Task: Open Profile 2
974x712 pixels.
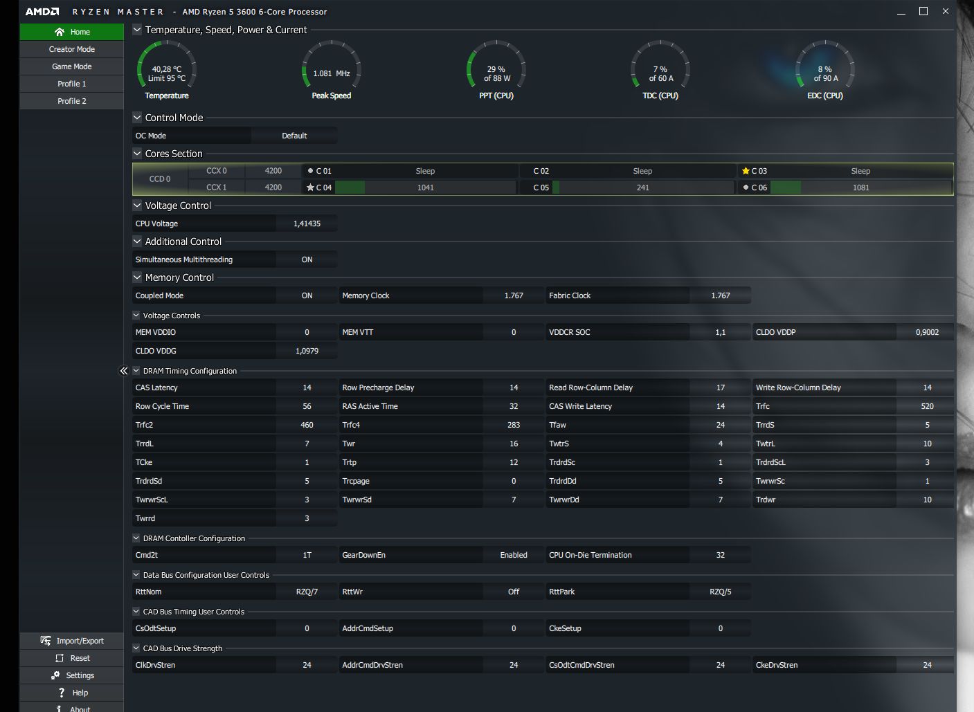Action: click(72, 101)
